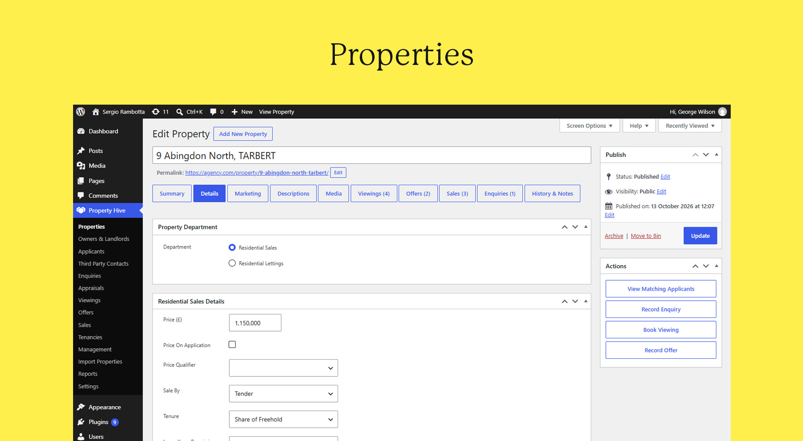
Task: Click the Move to Bin link
Action: coord(646,236)
